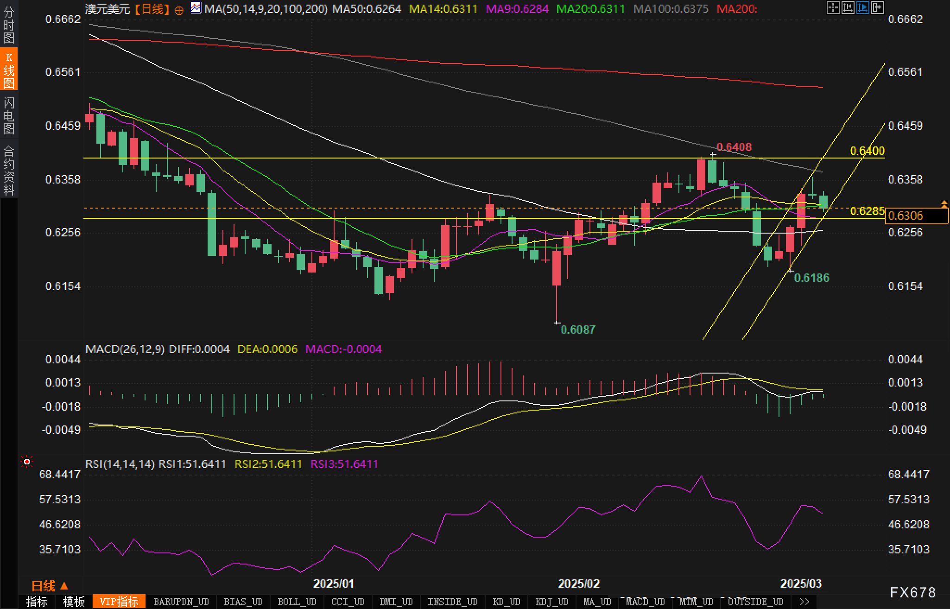Open the 模板 templates button
This screenshot has width=950, height=609.
(x=74, y=602)
